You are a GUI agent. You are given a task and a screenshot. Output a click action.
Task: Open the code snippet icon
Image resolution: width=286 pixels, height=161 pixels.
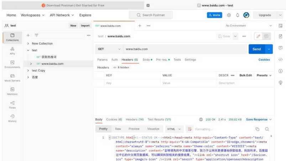pyautogui.click(x=281, y=59)
